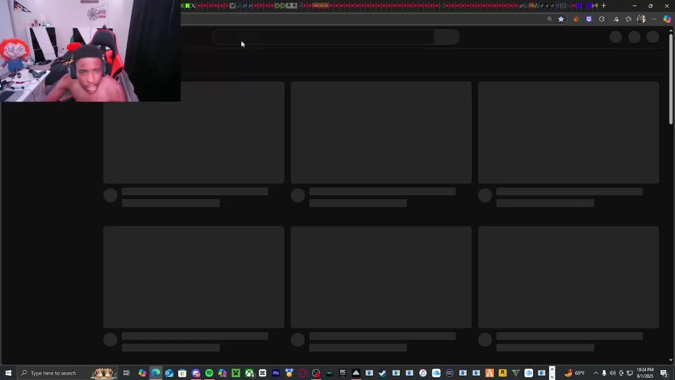
Task: Open iTunes music app on the taskbar
Action: [x=423, y=373]
